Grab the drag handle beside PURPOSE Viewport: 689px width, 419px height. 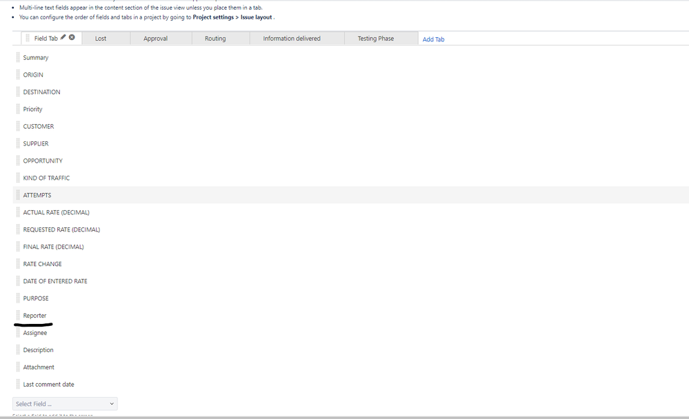coord(18,298)
